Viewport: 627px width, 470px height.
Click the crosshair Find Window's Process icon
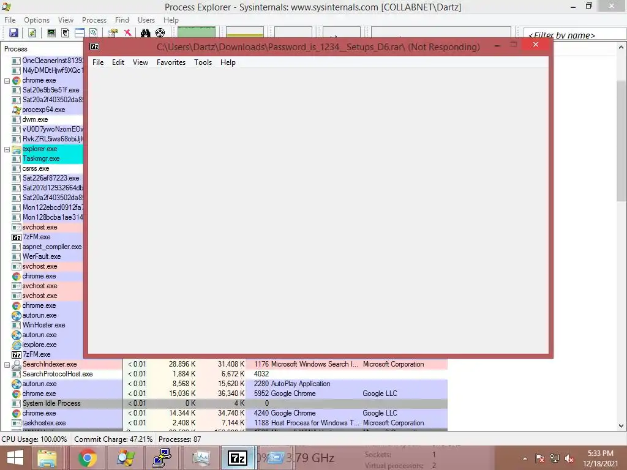click(x=160, y=33)
